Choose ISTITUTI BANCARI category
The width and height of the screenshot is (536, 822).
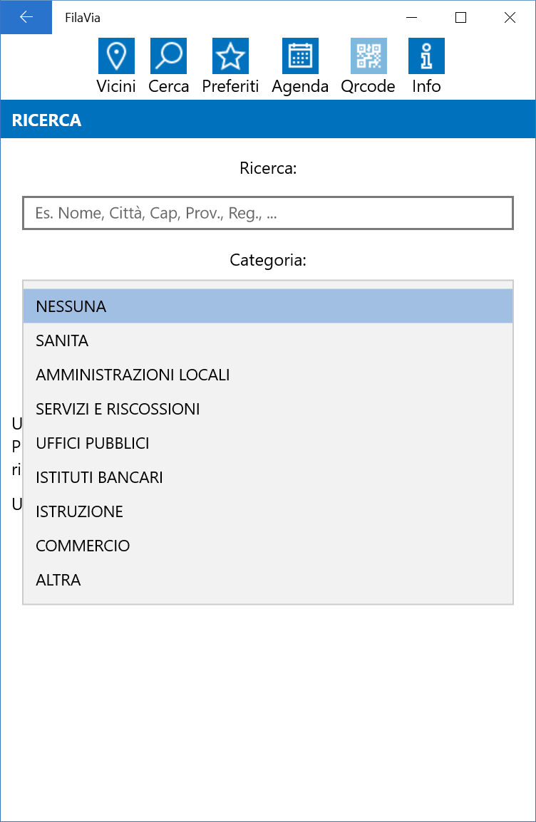point(268,477)
